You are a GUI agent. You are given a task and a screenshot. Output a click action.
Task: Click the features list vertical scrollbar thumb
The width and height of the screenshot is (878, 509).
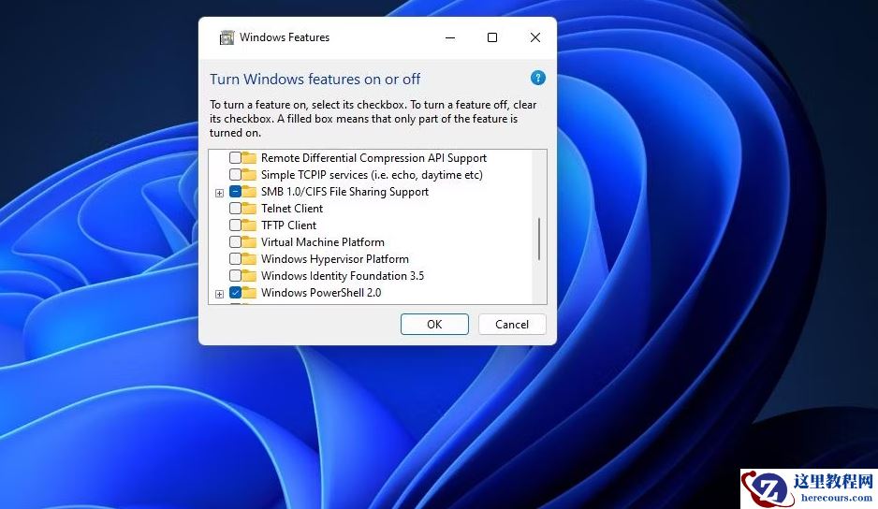tap(539, 240)
